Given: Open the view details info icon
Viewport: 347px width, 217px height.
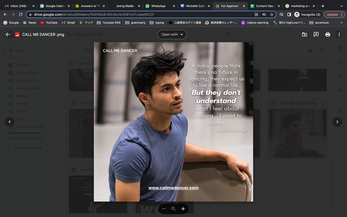Looking at the screenshot, I should click(322, 51).
